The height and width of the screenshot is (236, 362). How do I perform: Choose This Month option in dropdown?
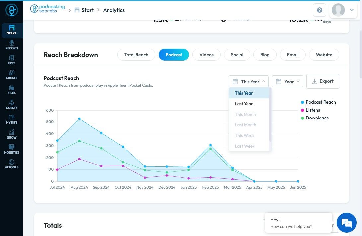249,114
